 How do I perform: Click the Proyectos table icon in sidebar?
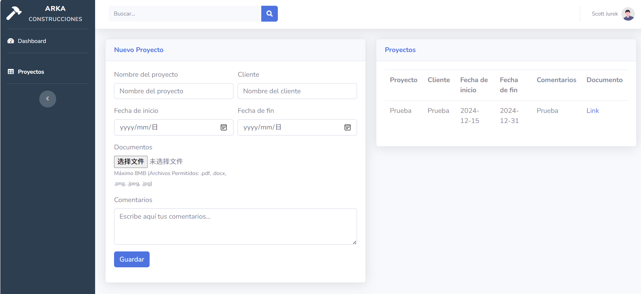point(11,72)
